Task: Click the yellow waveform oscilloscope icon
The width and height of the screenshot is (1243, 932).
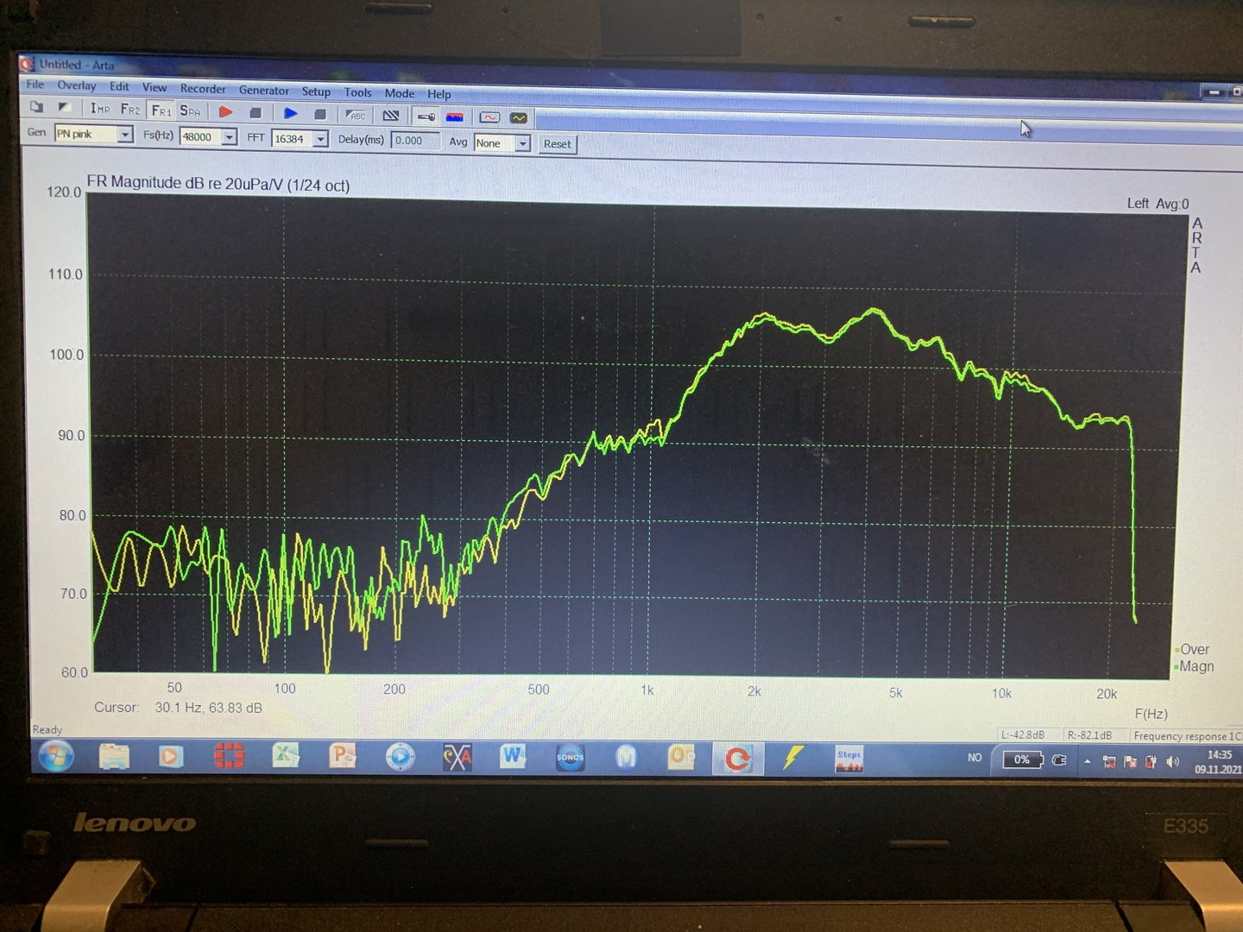Action: click(x=519, y=118)
